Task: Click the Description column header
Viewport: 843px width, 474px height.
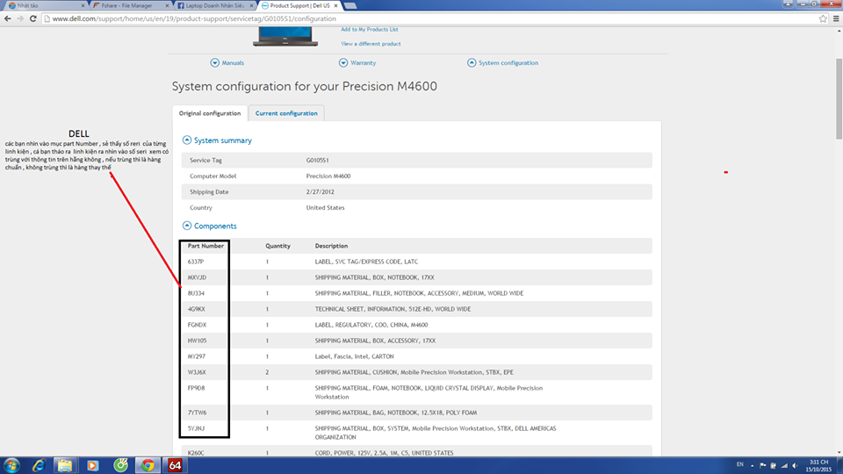Action: (331, 246)
